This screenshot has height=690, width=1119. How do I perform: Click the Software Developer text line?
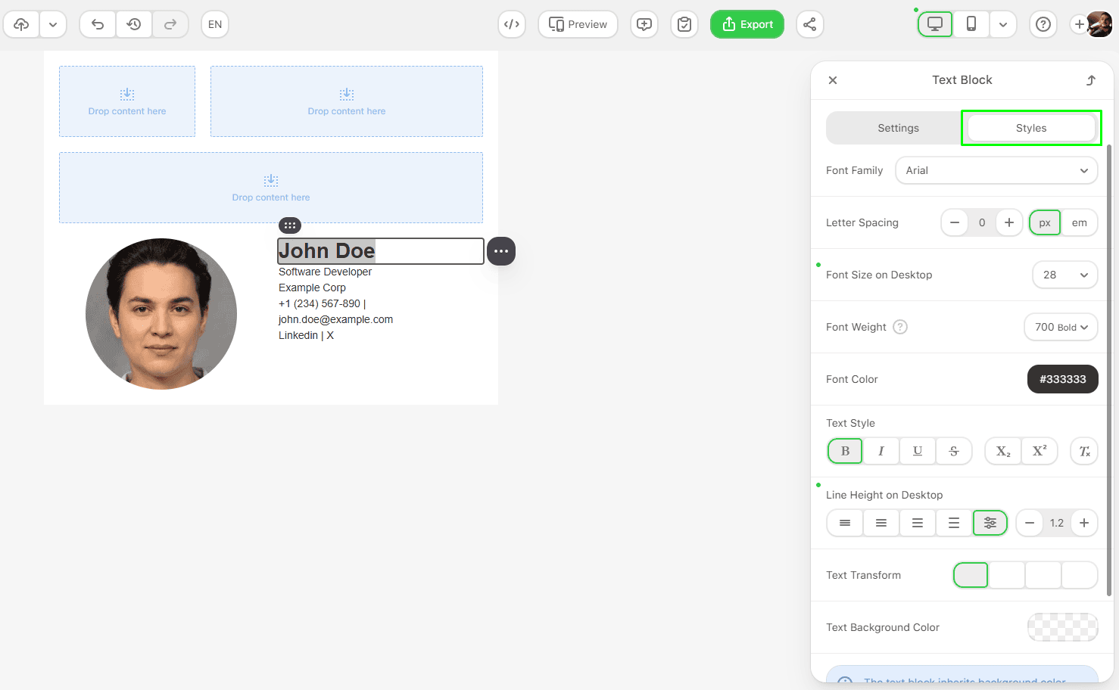pyautogui.click(x=325, y=272)
